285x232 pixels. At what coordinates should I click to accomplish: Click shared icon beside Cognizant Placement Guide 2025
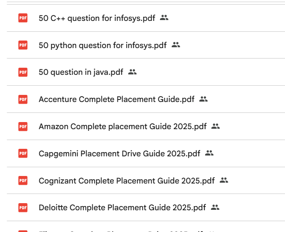pyautogui.click(x=224, y=181)
